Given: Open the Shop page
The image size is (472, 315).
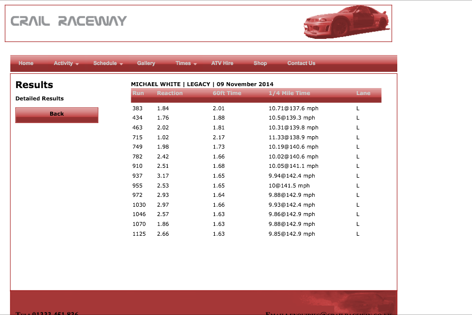Looking at the screenshot, I should pyautogui.click(x=260, y=63).
